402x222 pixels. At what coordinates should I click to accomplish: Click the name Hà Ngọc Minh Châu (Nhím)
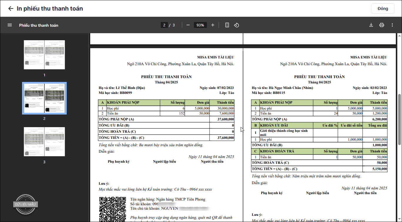tap(291, 88)
